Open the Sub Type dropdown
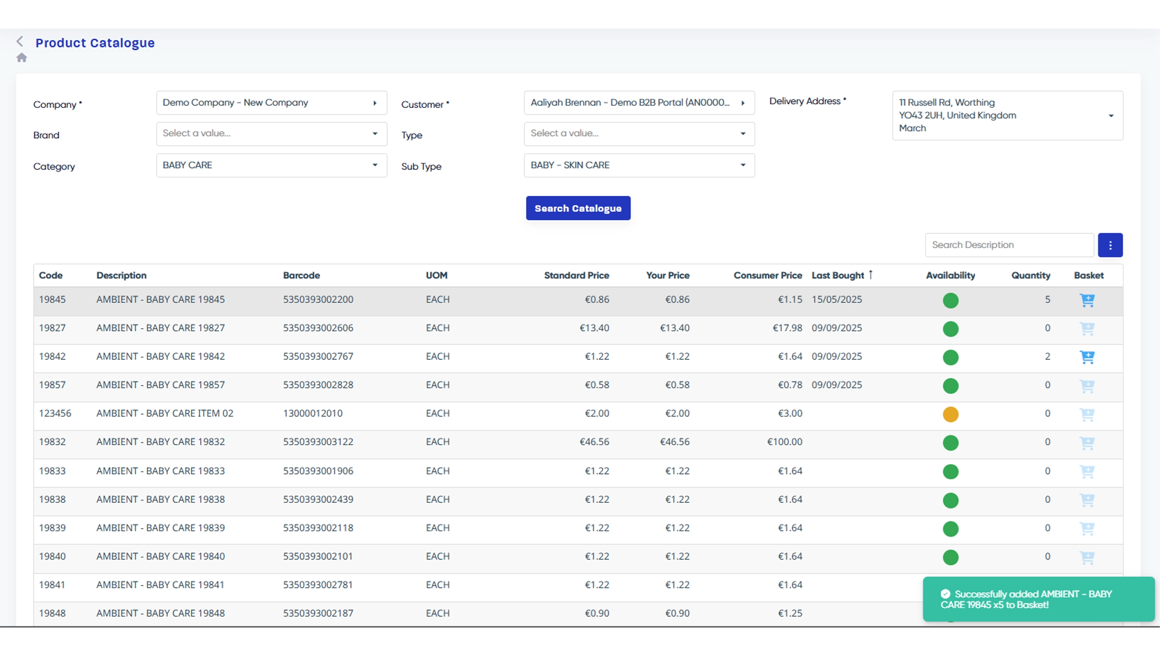This screenshot has height=656, width=1160. point(639,165)
